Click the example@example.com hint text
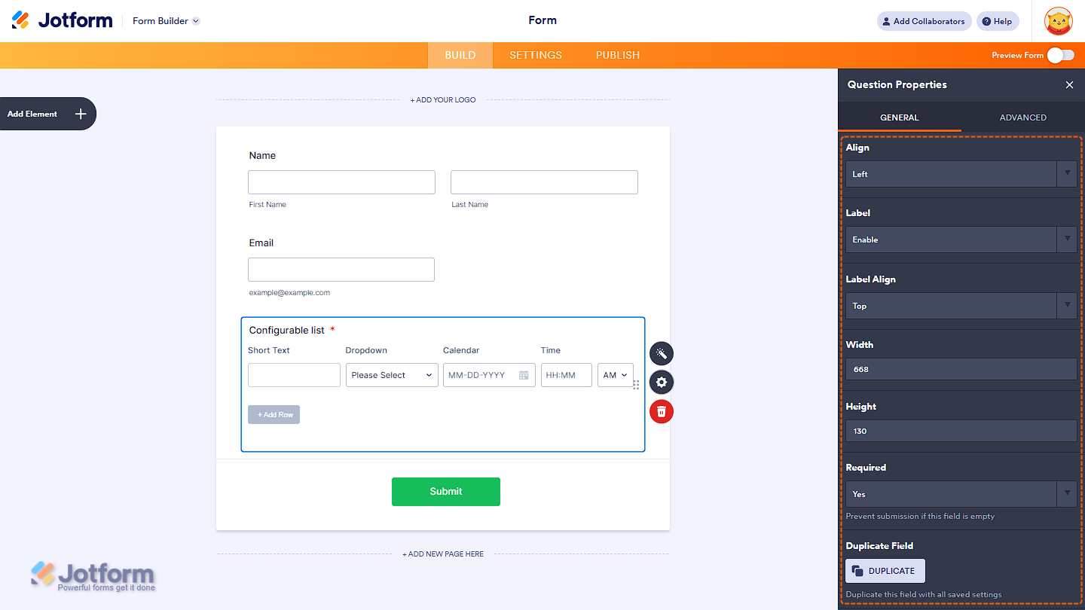The image size is (1085, 610). [289, 293]
